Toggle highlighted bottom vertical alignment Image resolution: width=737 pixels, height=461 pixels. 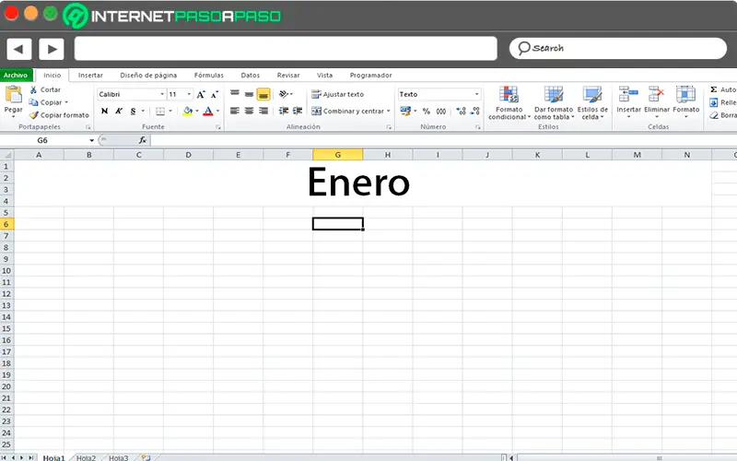point(263,95)
